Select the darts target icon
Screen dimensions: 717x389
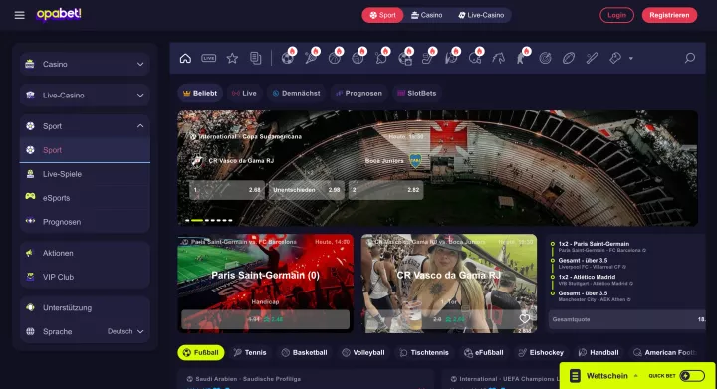coord(545,58)
